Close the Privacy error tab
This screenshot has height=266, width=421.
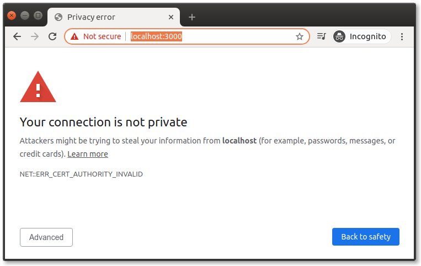coord(171,17)
